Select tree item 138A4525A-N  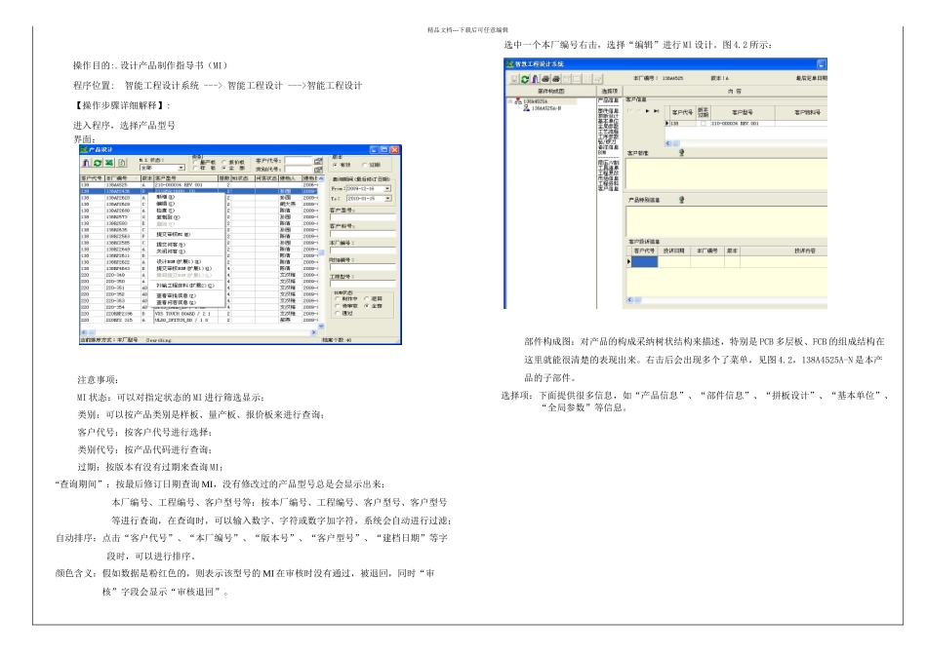click(x=546, y=108)
